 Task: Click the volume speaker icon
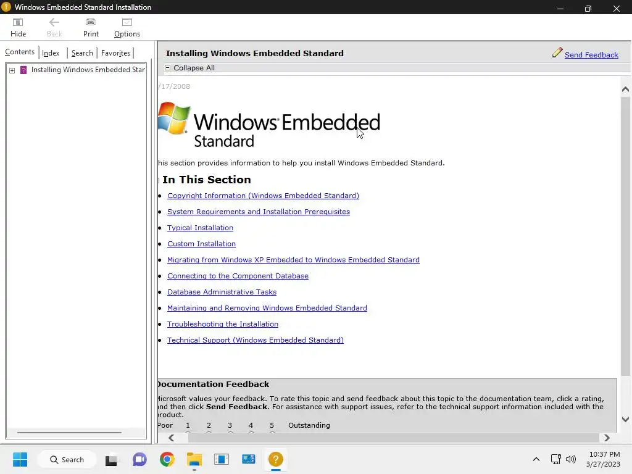tap(571, 459)
